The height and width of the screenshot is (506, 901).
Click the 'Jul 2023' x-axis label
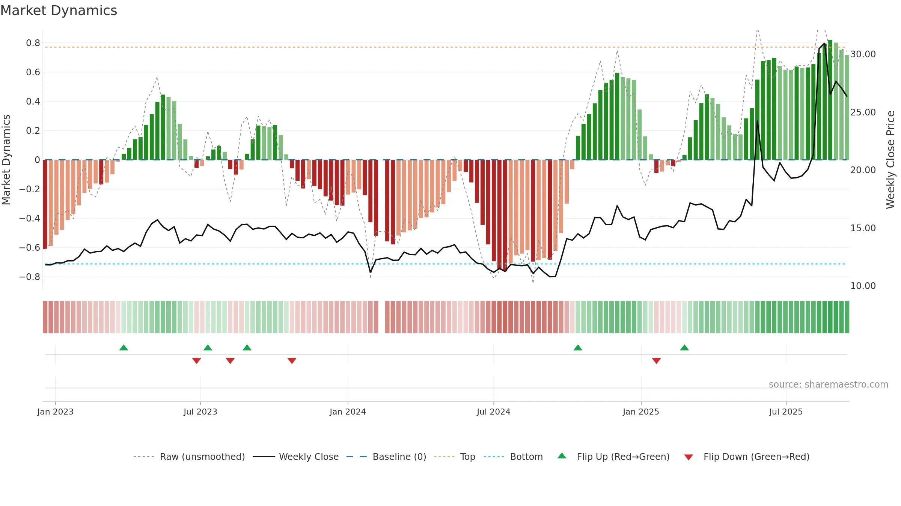coord(200,412)
